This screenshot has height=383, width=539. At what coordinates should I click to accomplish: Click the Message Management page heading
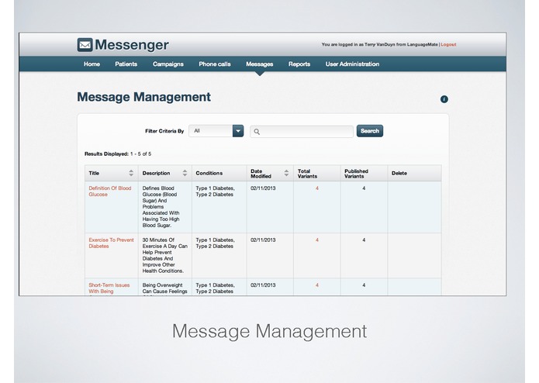143,97
